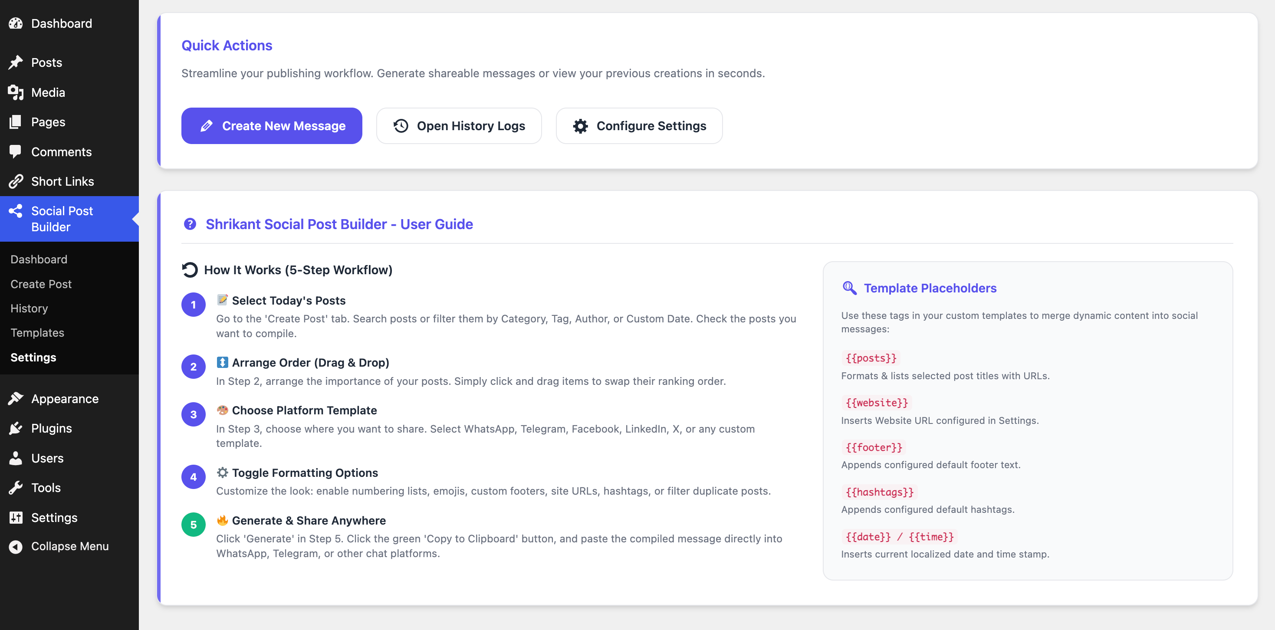Click the {{posts}} placeholder tag
This screenshot has height=630, width=1275.
(x=871, y=358)
